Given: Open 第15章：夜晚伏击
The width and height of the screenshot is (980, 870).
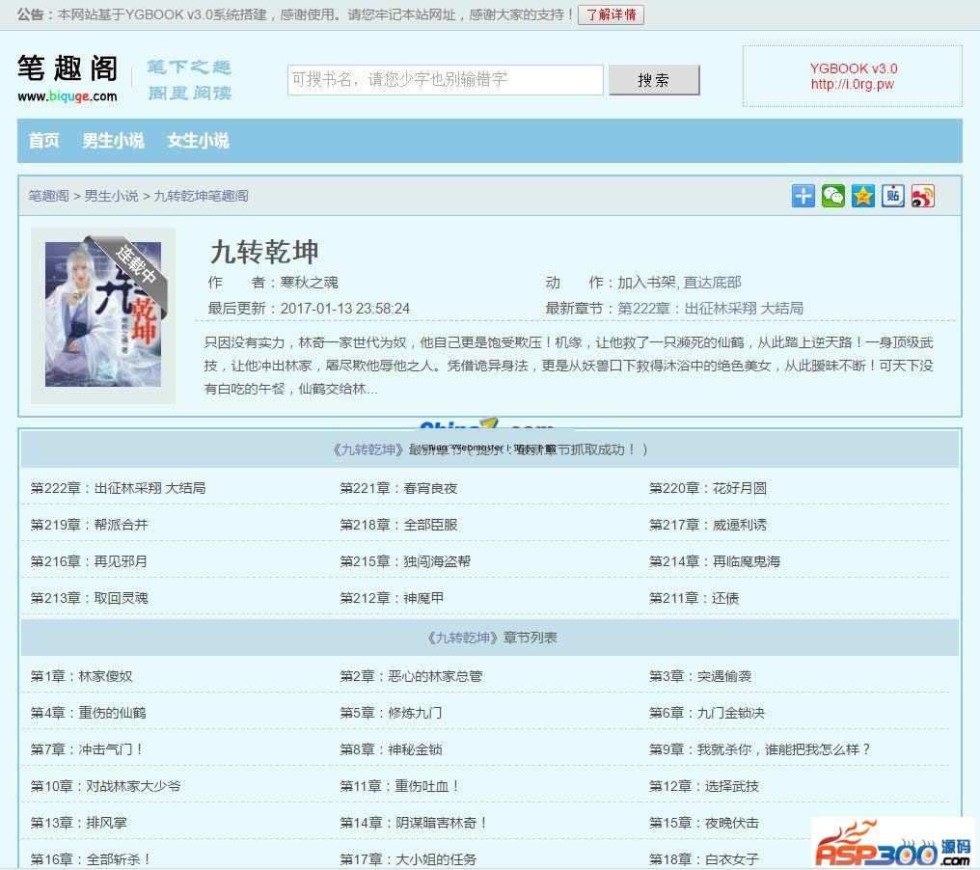Looking at the screenshot, I should (x=704, y=823).
